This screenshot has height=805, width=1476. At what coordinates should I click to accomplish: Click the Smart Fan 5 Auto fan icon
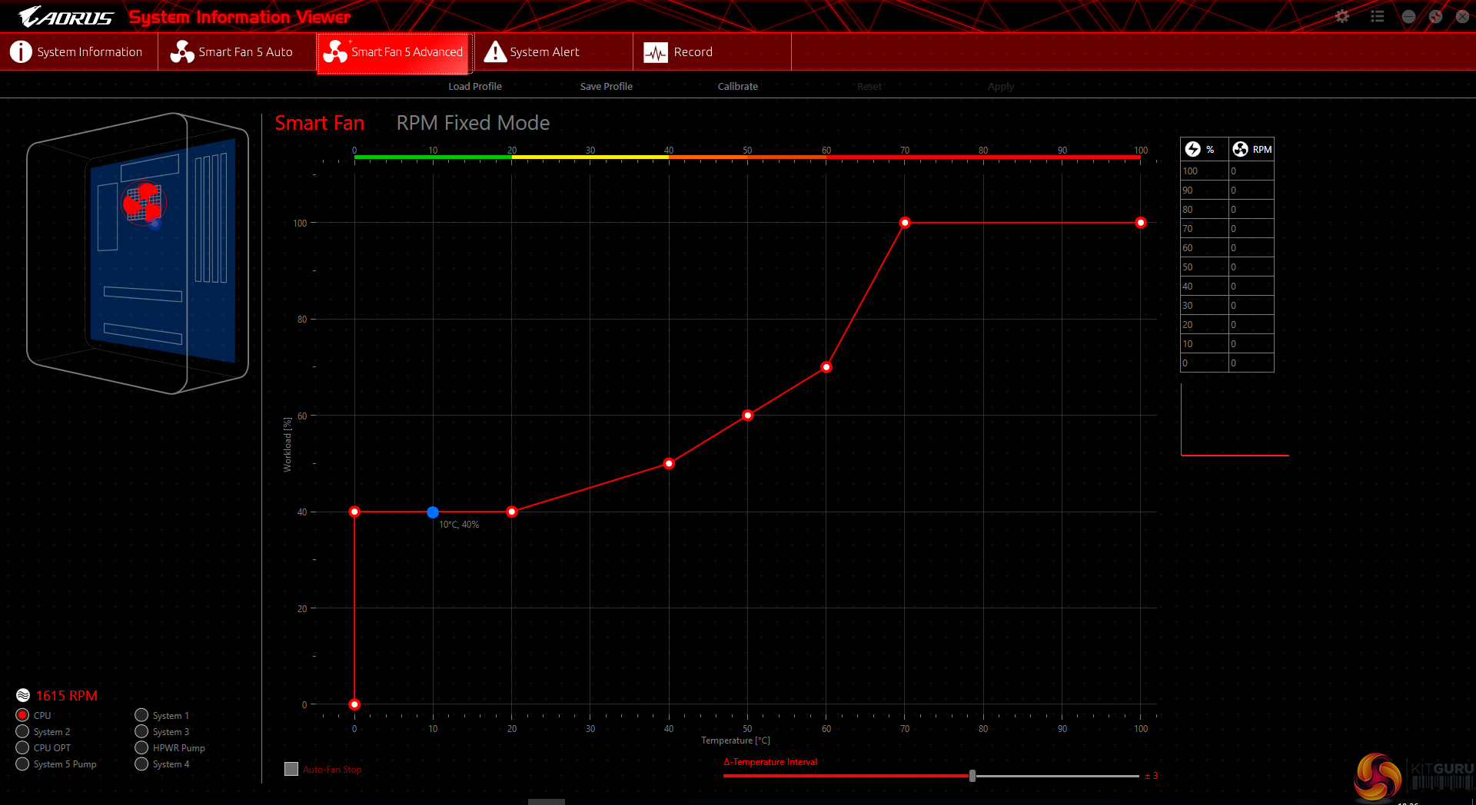click(x=182, y=51)
